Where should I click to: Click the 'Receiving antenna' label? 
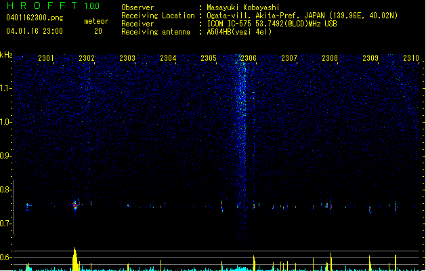point(156,32)
